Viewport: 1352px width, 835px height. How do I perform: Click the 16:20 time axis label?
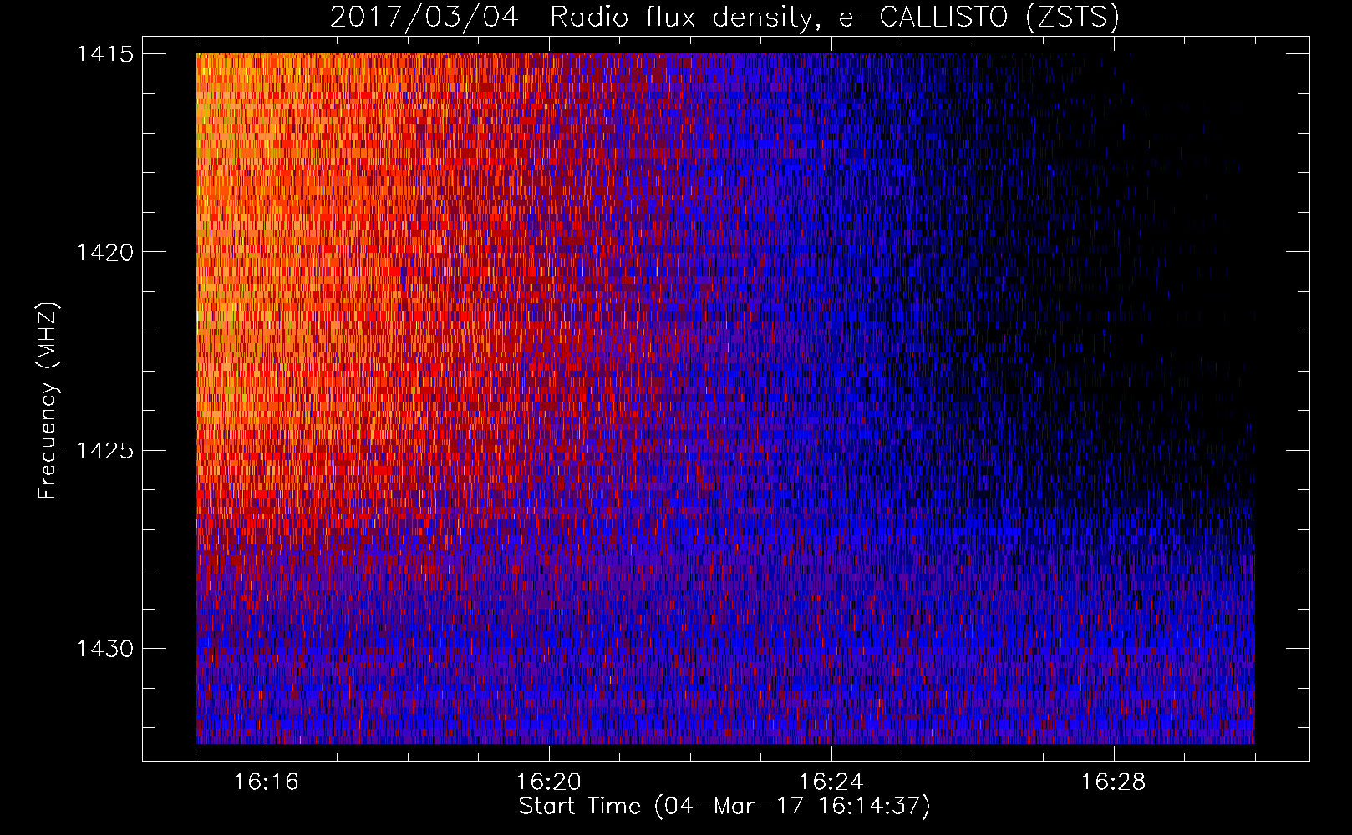(x=548, y=782)
